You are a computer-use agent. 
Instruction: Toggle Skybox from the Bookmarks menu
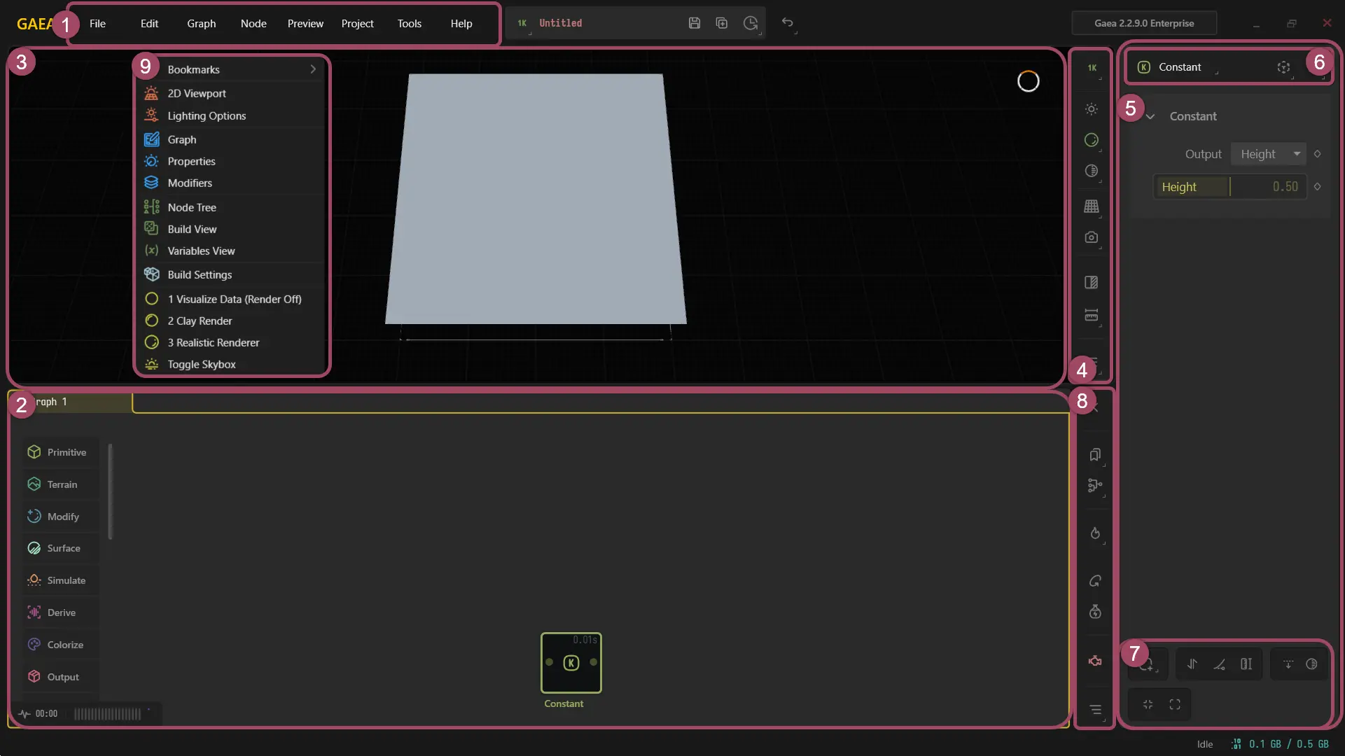[x=201, y=364]
